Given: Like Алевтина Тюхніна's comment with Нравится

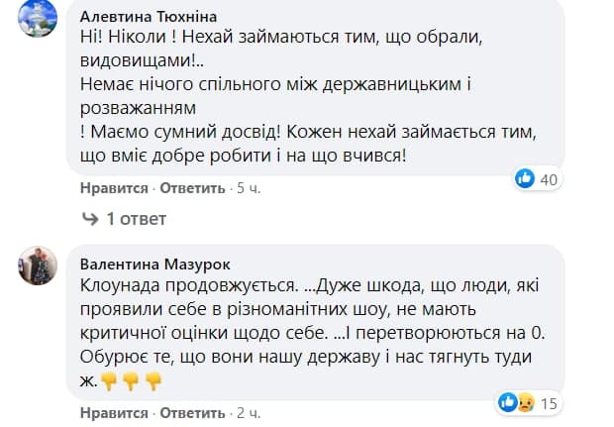Looking at the screenshot, I should [x=113, y=187].
